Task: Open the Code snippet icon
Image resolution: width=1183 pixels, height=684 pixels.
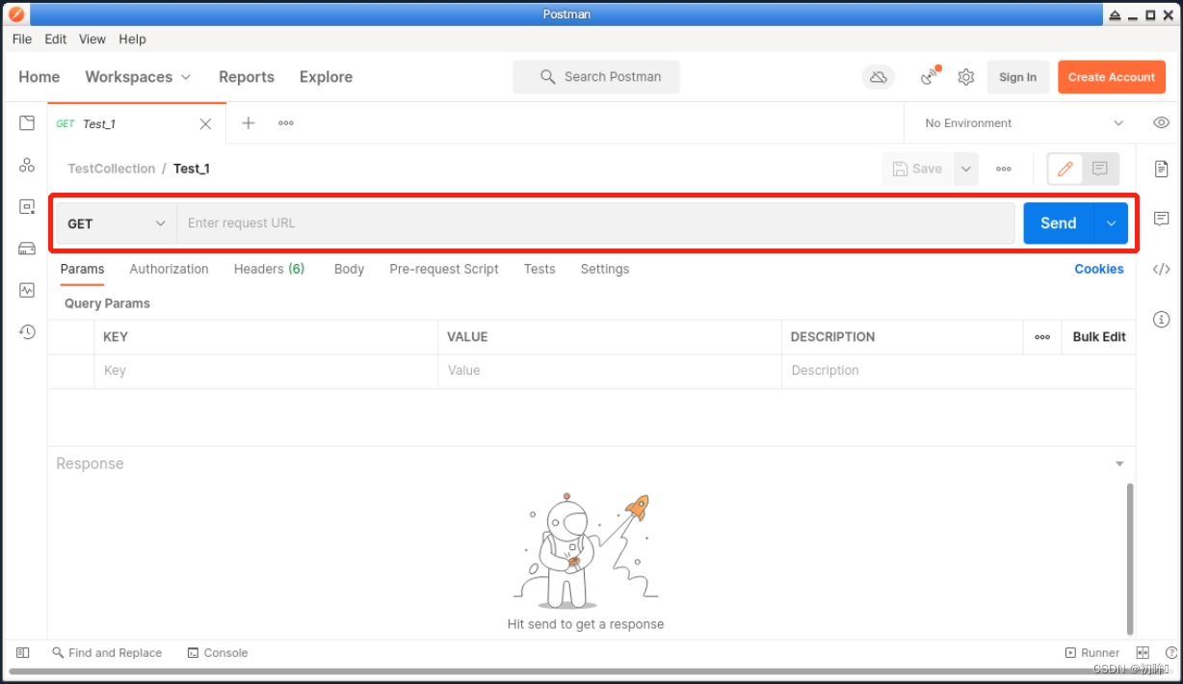Action: point(1162,269)
